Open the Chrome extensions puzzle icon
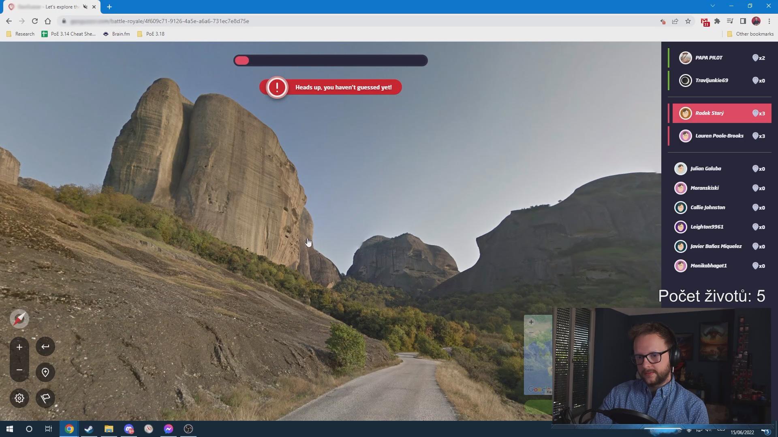Viewport: 778px width, 437px height. click(717, 21)
